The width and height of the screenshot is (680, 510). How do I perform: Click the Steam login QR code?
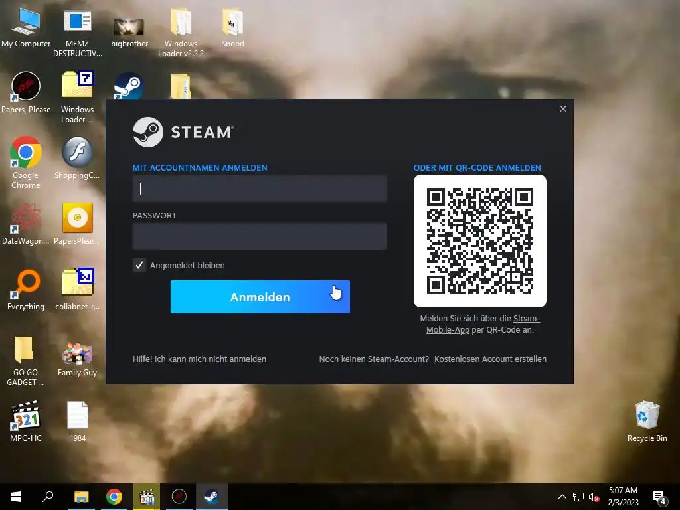coord(480,241)
